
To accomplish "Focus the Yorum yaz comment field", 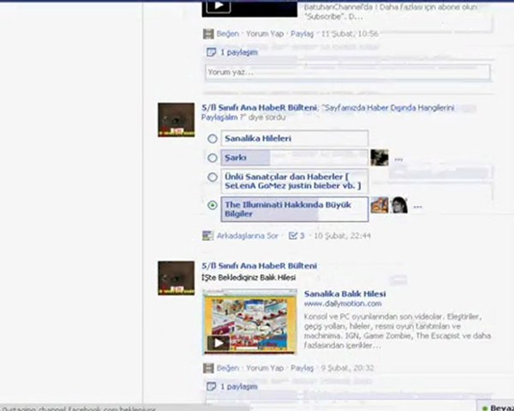I will [x=347, y=72].
